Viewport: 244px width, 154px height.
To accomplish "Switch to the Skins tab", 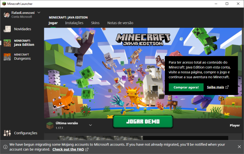I will coord(95,23).
